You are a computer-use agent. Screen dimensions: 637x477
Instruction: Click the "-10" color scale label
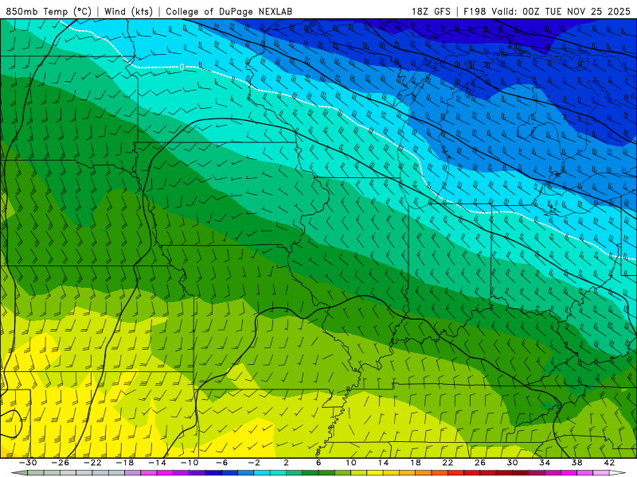click(190, 463)
